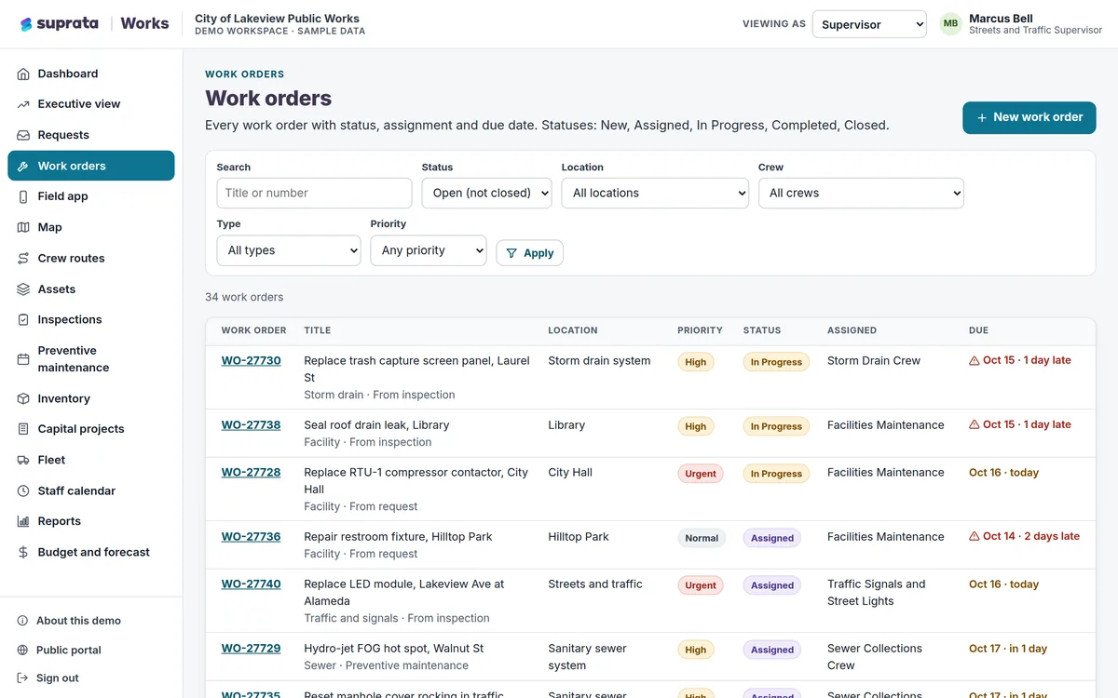The image size is (1118, 698).
Task: Click the Capital projects icon
Action: coord(23,429)
